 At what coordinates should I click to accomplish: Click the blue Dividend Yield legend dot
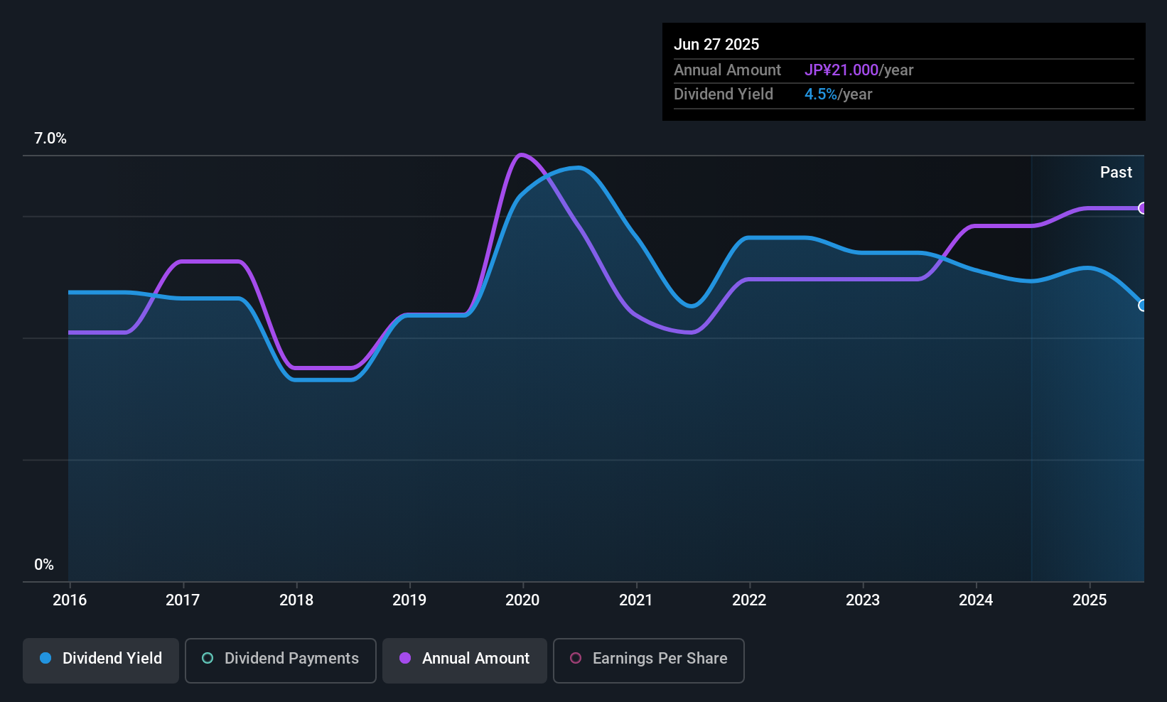click(45, 658)
